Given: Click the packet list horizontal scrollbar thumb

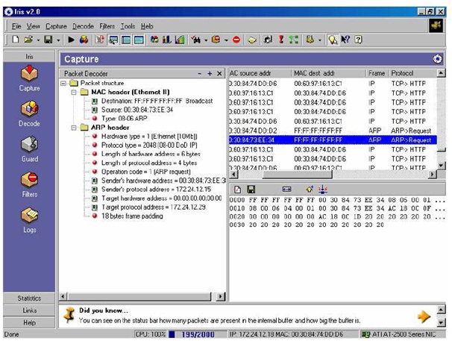Looking at the screenshot, I should (298, 175).
